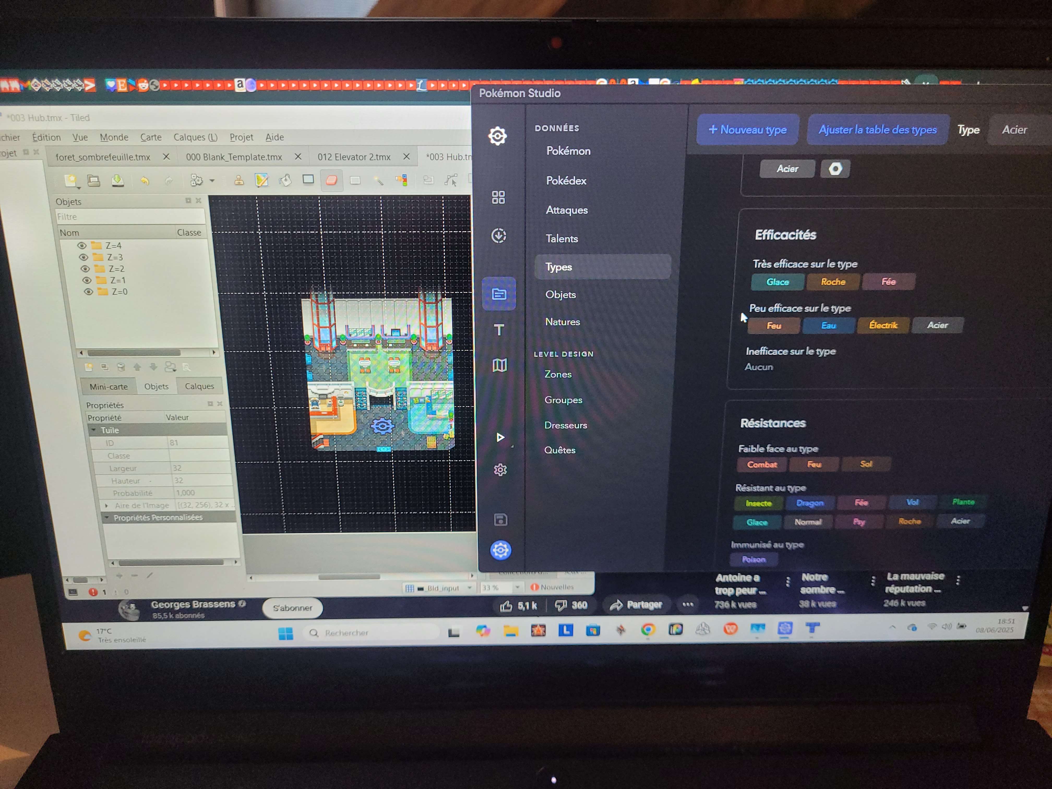Click the Filtre input in Objets panel

[x=130, y=217]
